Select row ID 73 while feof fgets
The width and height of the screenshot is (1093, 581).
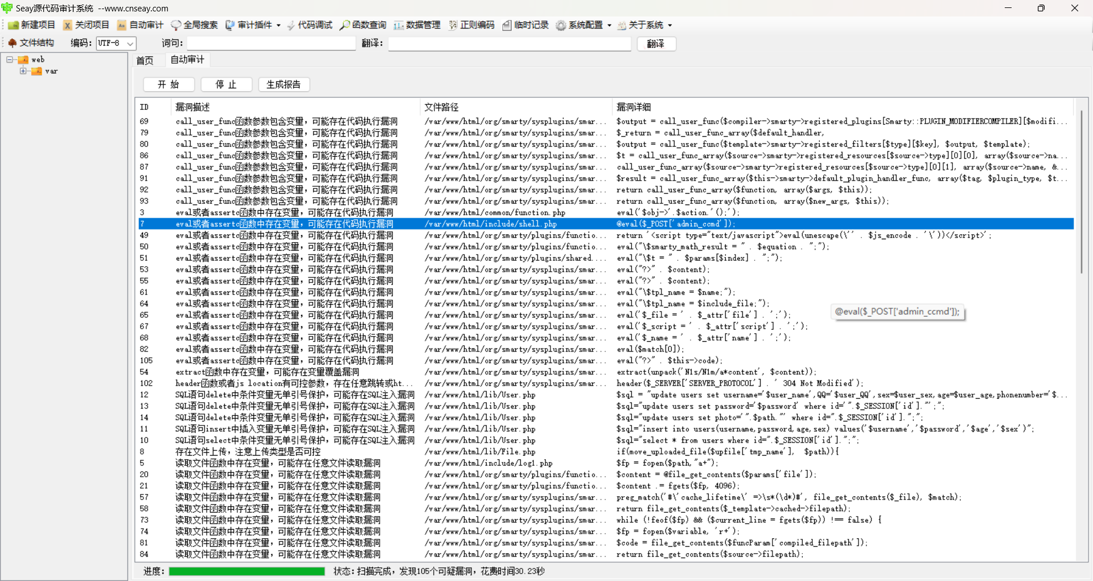point(606,520)
